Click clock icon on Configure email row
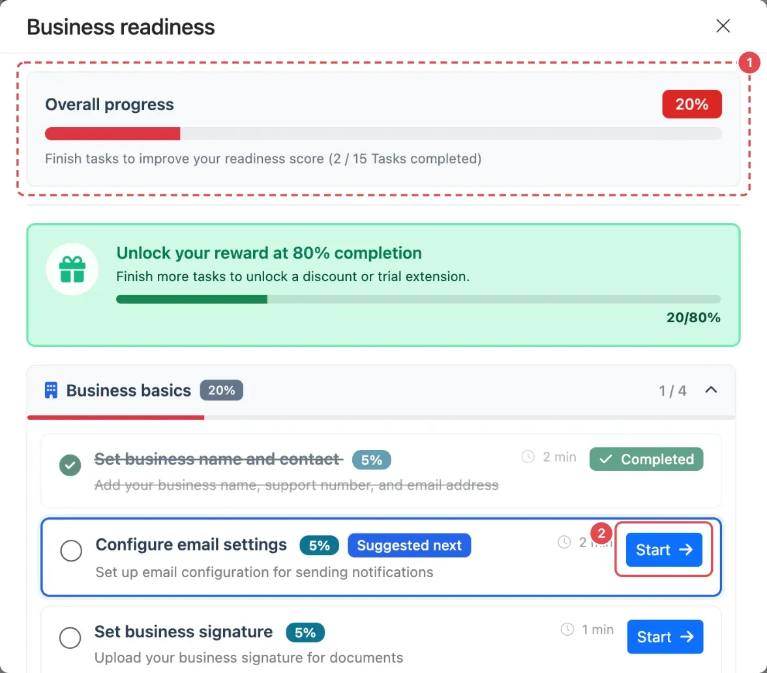 [x=564, y=542]
